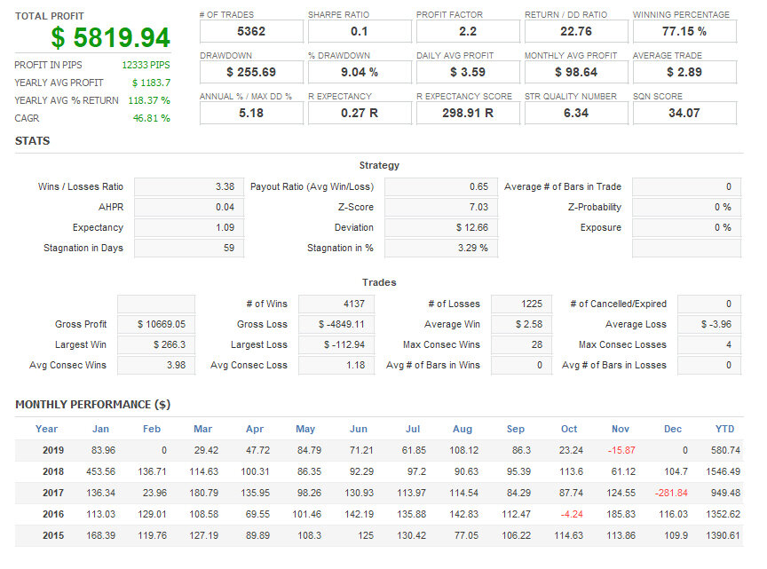Click R Expectancy Score 298.91 R

(x=468, y=113)
